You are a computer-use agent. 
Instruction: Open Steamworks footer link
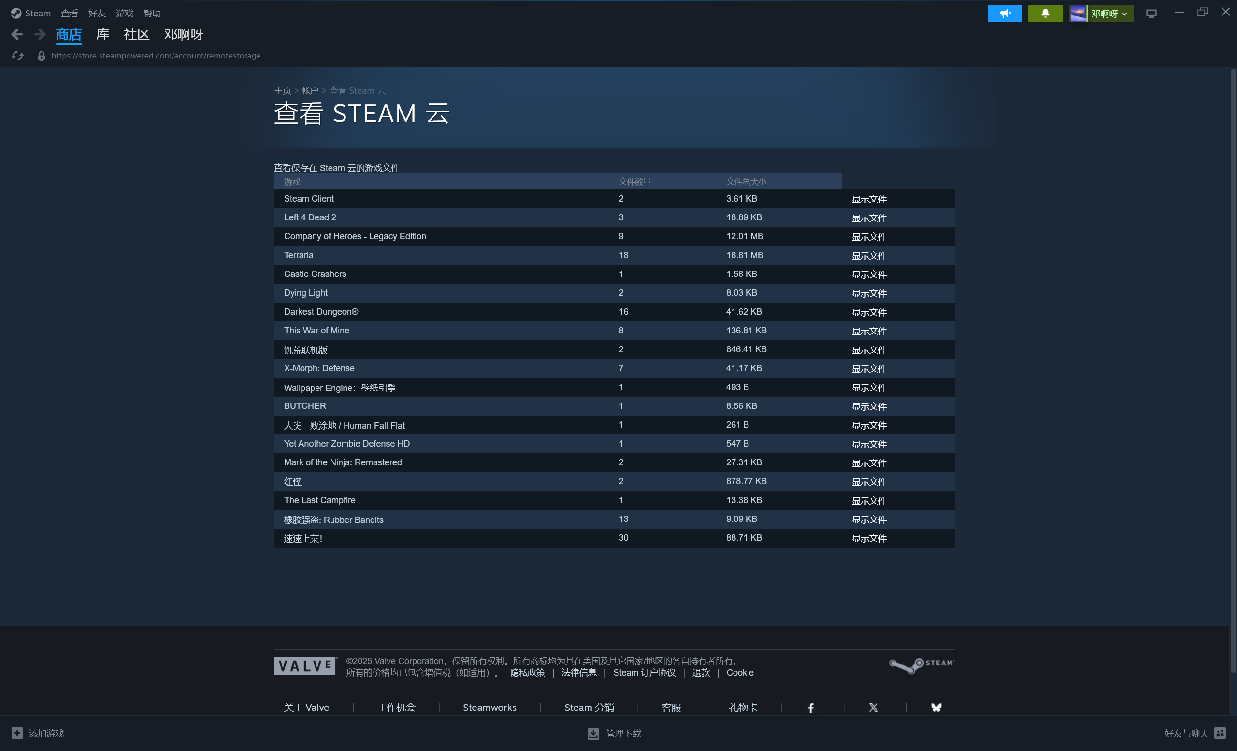[x=489, y=708]
